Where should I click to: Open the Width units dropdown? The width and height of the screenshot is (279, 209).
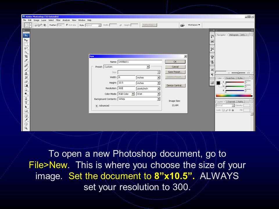148,78
